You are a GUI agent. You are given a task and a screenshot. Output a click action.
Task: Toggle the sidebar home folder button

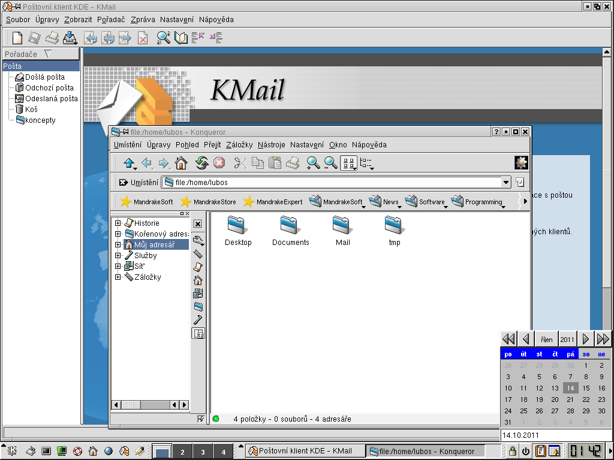[x=198, y=280]
